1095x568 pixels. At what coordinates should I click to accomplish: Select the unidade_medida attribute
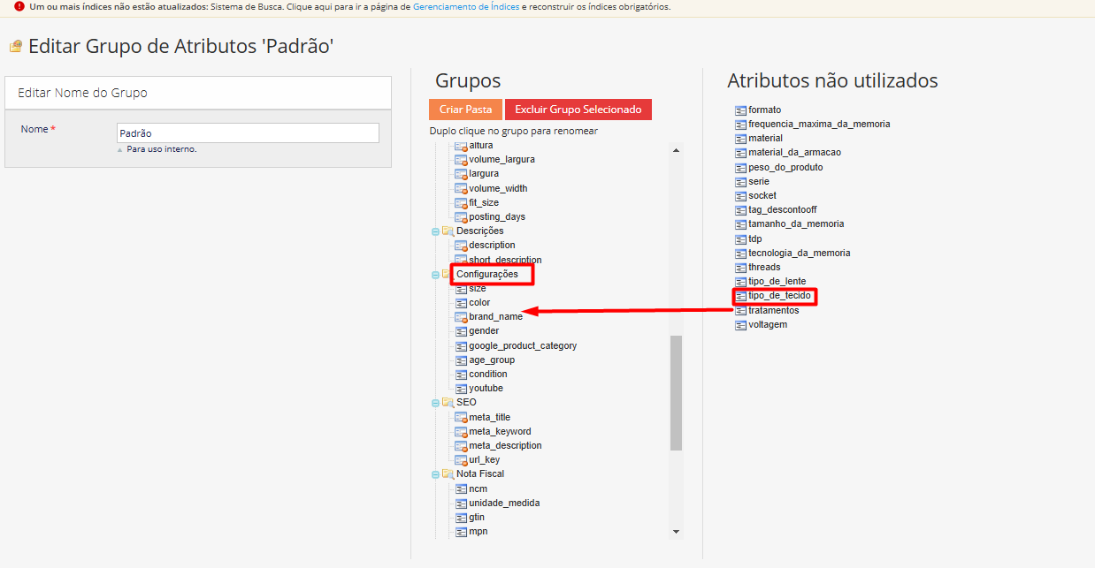pos(504,504)
